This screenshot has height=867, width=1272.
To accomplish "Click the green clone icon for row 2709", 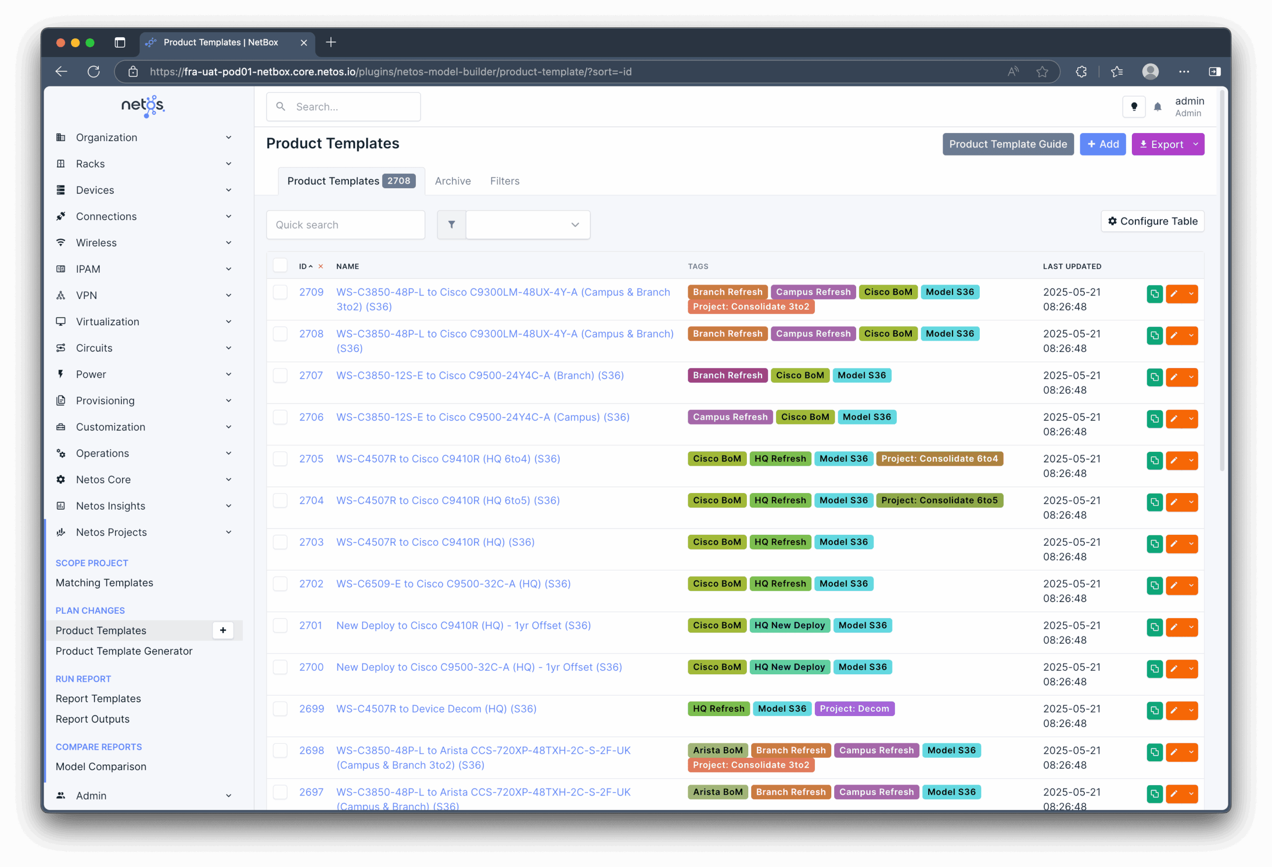I will coord(1154,294).
